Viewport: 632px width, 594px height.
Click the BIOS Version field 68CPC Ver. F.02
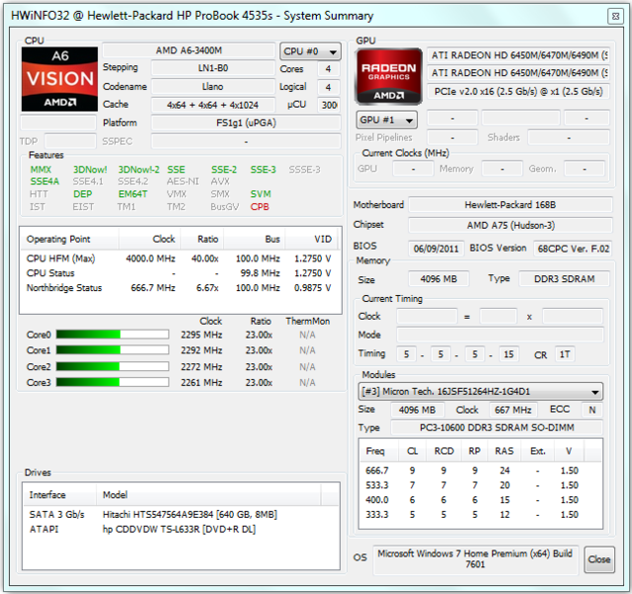tap(573, 248)
